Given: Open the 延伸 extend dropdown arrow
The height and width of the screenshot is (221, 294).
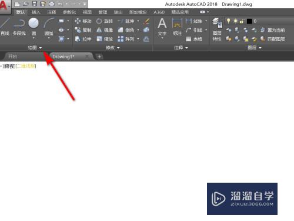Looking at the screenshot, I should [138, 21].
